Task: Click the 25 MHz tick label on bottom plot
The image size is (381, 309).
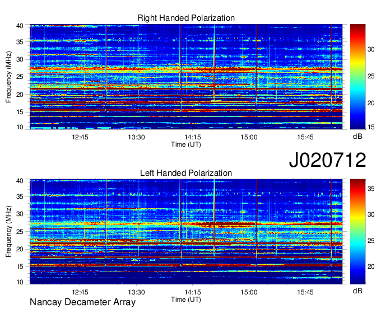Action: tap(20, 232)
